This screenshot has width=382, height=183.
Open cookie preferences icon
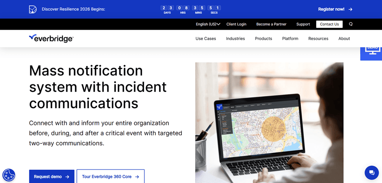[x=9, y=175]
